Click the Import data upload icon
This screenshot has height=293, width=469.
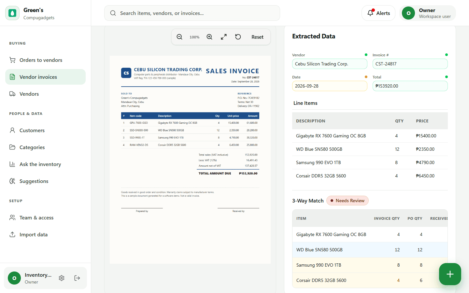click(x=12, y=234)
